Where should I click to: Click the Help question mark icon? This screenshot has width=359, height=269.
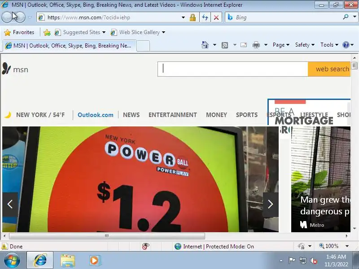346,45
